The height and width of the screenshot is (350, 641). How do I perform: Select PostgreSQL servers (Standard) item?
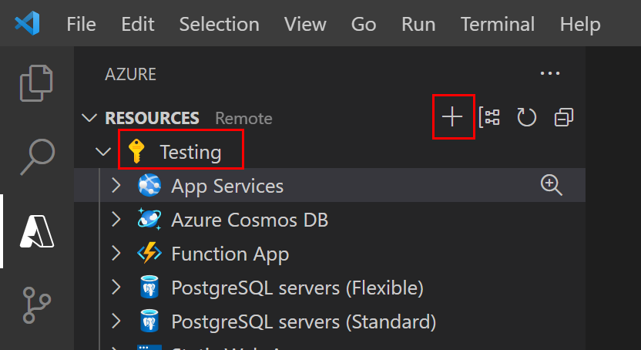(303, 321)
